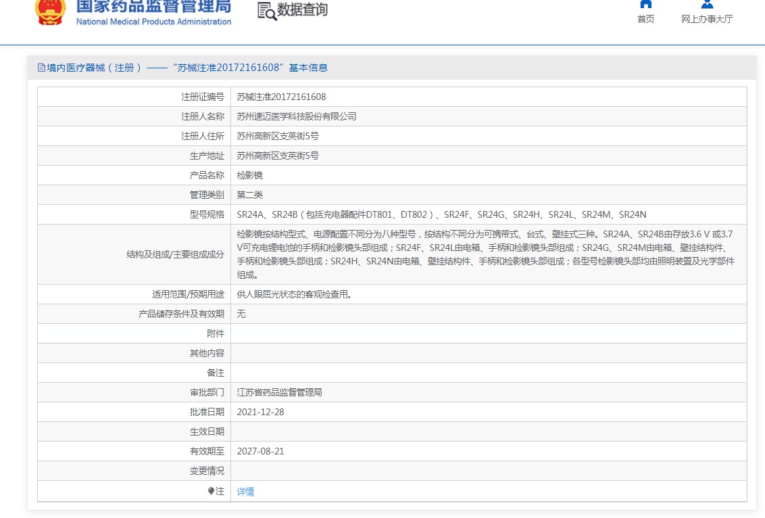Select 苏州速迈医学科技股份有限公司 registrant name

pos(297,117)
